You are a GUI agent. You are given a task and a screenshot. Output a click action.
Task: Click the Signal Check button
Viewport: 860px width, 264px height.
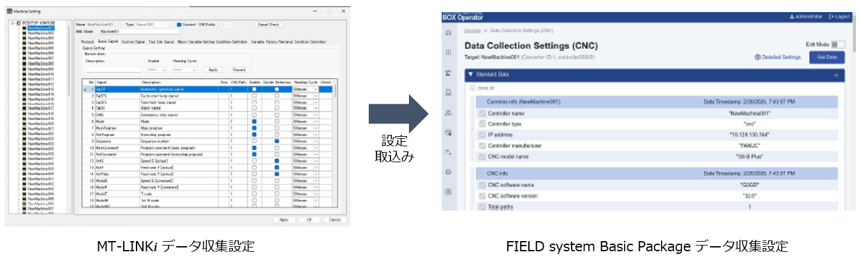coord(268,24)
